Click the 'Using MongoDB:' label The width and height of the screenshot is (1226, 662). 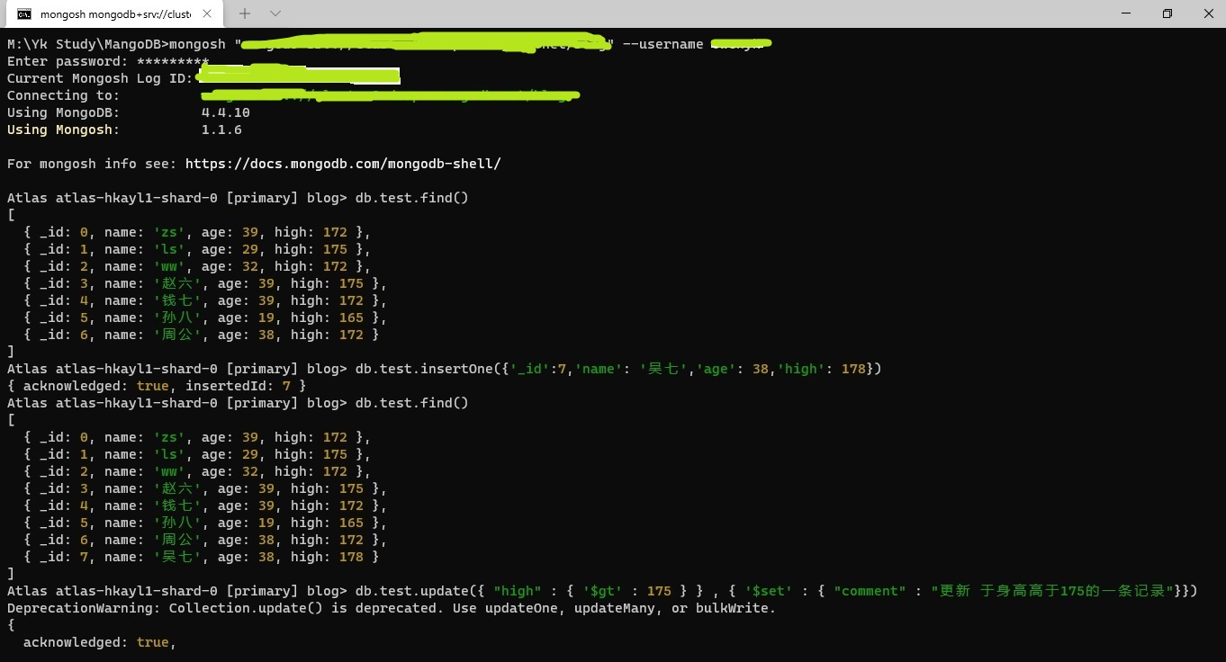(x=63, y=112)
